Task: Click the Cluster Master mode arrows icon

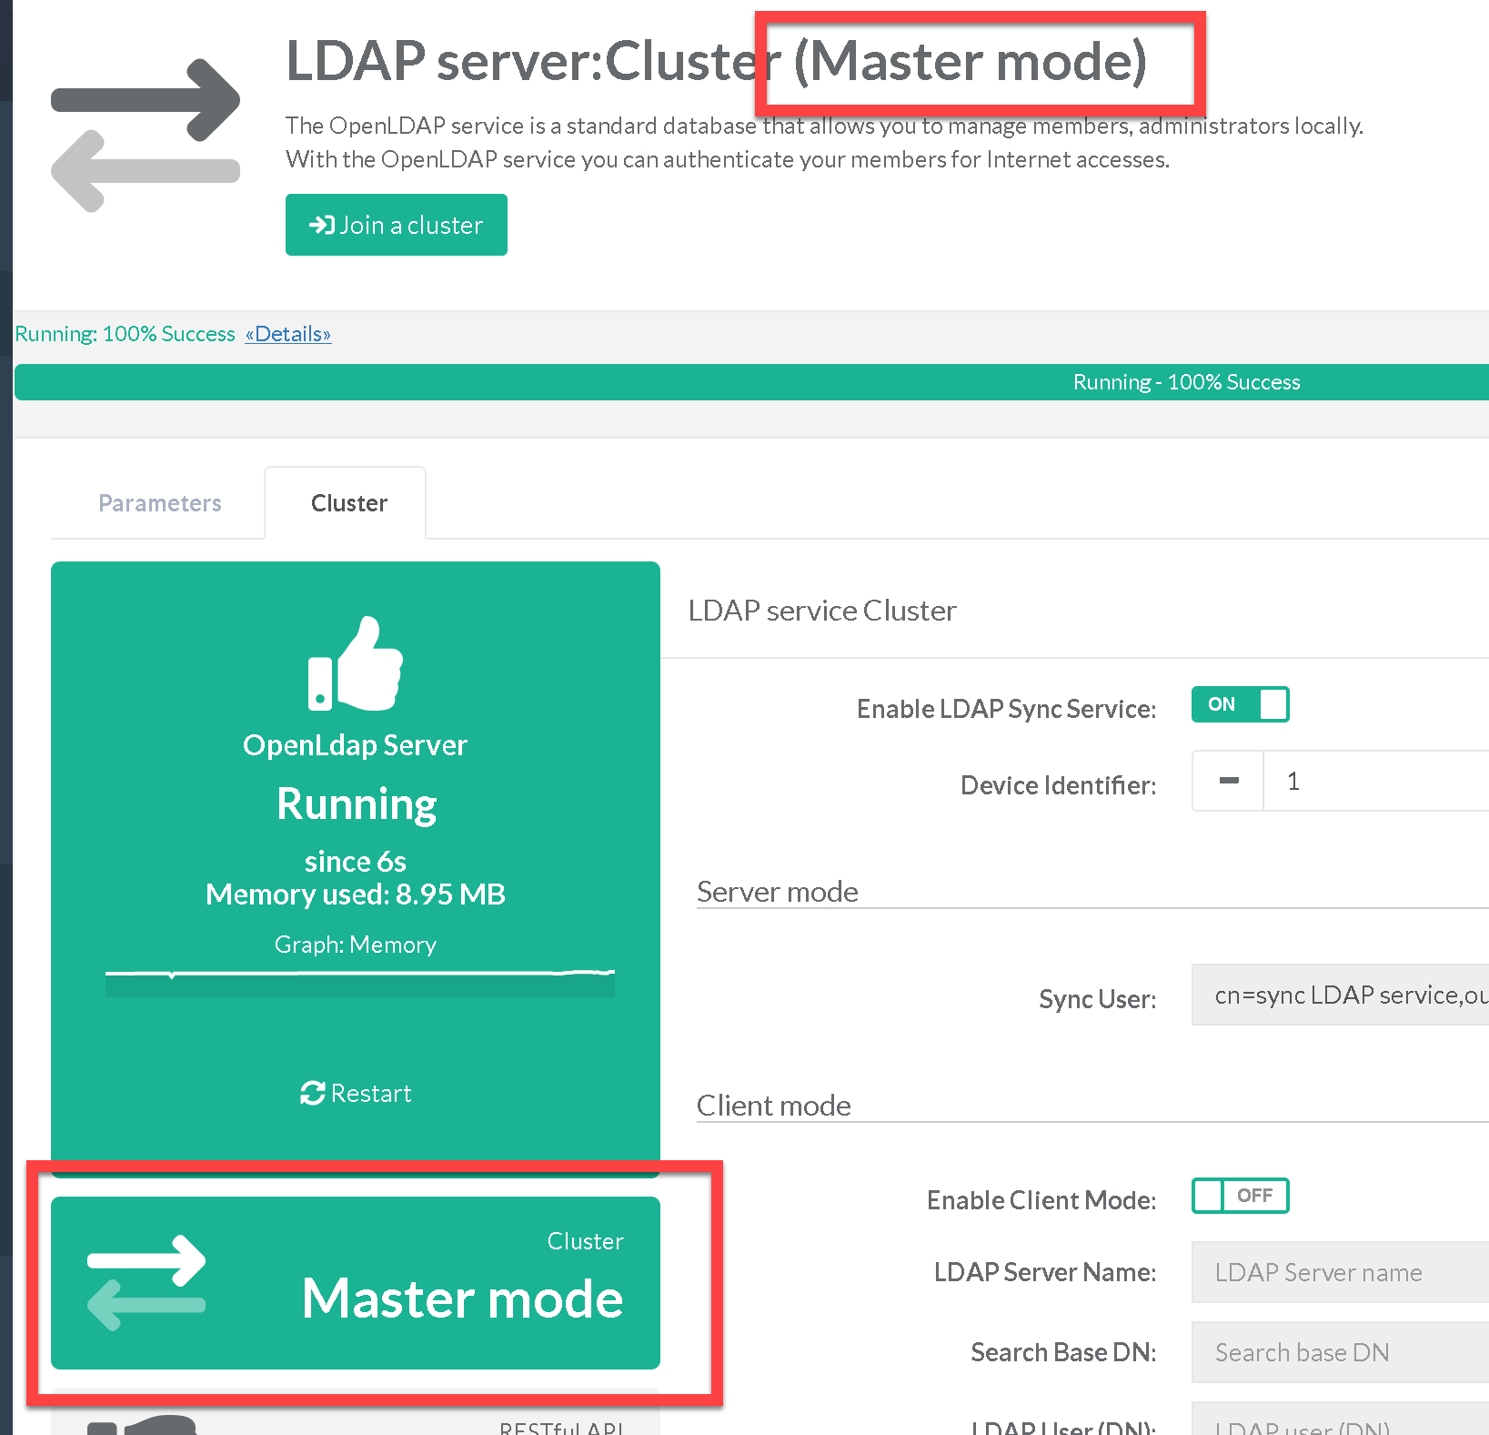Action: pos(146,1282)
